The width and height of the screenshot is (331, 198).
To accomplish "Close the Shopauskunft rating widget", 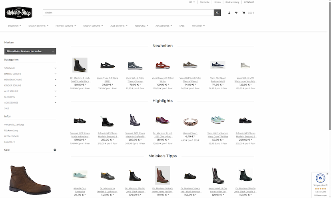I will [x=327, y=174].
